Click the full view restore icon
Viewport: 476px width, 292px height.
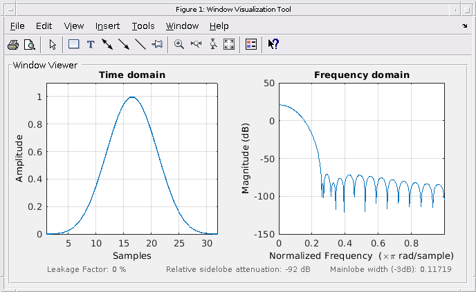pyautogui.click(x=229, y=44)
